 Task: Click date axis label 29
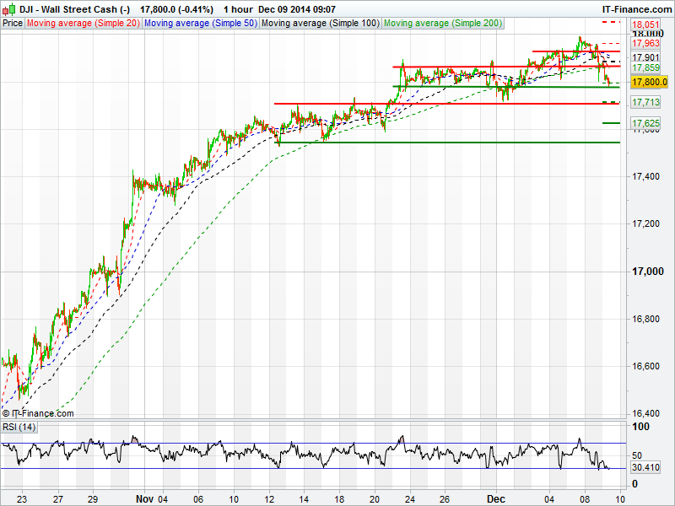(x=93, y=499)
